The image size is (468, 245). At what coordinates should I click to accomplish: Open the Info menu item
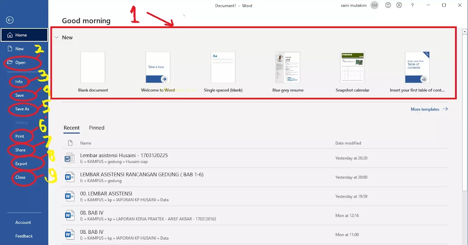[x=19, y=82]
